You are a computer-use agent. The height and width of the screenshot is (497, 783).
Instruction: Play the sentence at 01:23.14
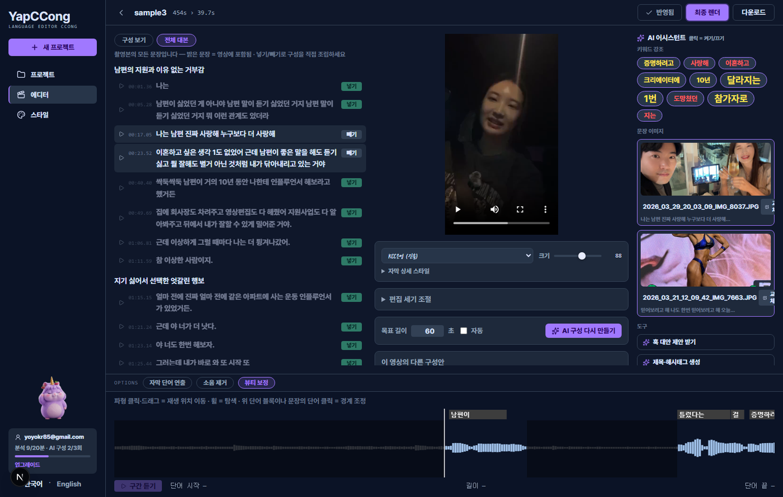(121, 345)
